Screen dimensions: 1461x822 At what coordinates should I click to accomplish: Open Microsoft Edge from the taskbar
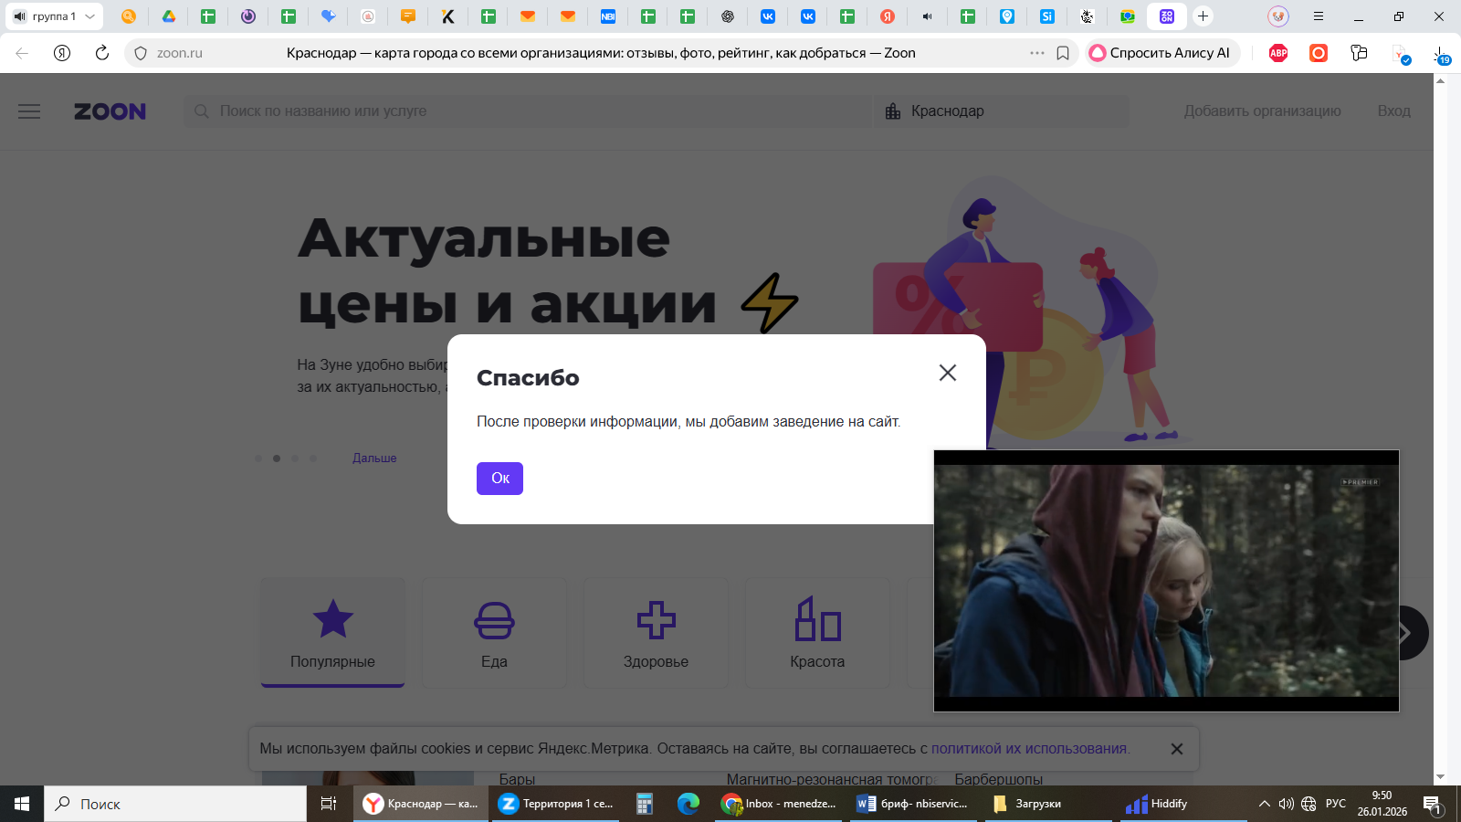[688, 804]
